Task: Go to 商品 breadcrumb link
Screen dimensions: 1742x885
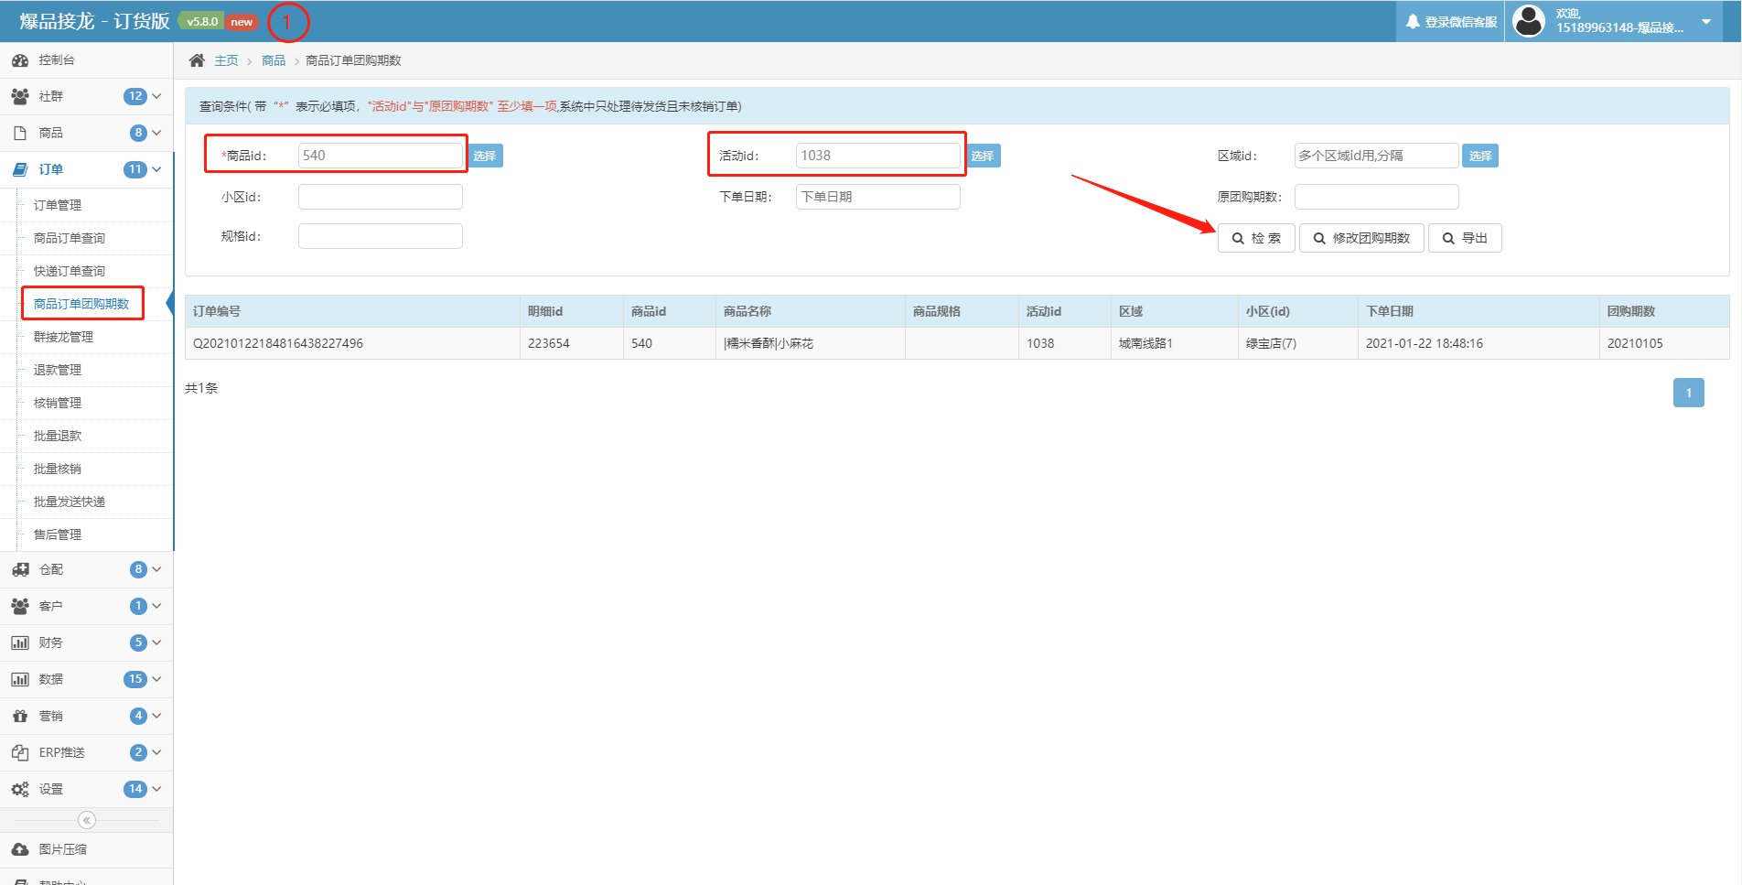Action: (274, 60)
